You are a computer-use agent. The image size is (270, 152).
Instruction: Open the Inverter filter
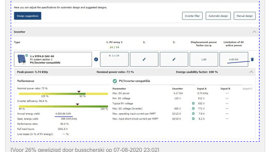(192, 16)
